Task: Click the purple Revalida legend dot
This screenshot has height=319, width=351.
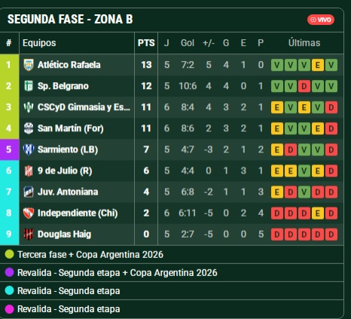Action: (x=9, y=272)
